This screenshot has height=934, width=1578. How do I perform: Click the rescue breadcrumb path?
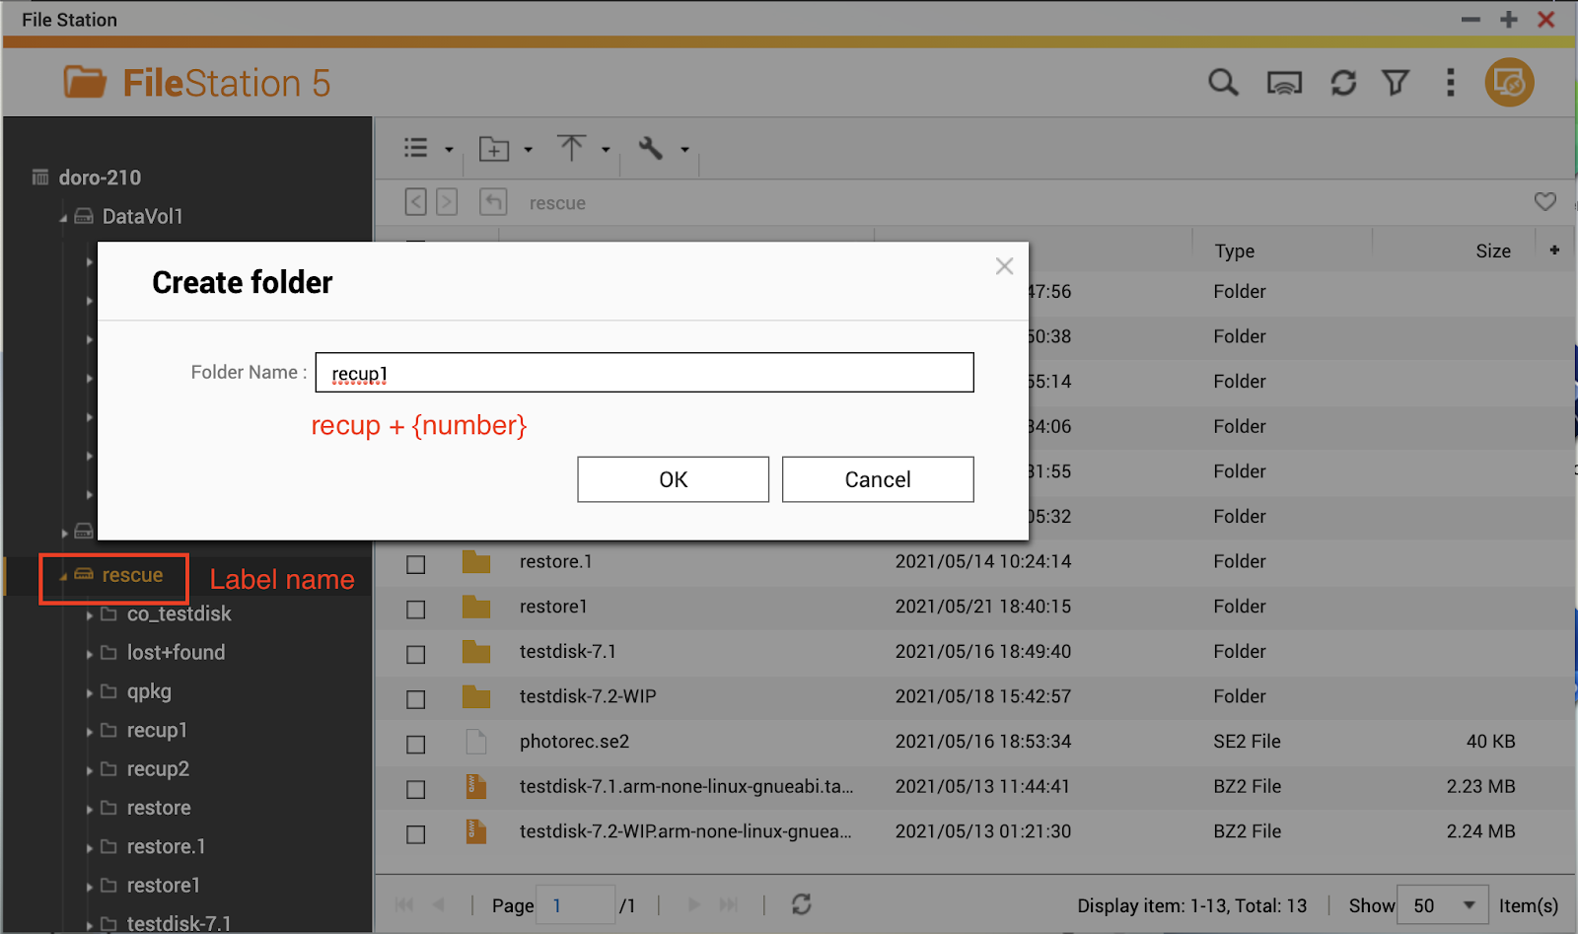tap(557, 203)
